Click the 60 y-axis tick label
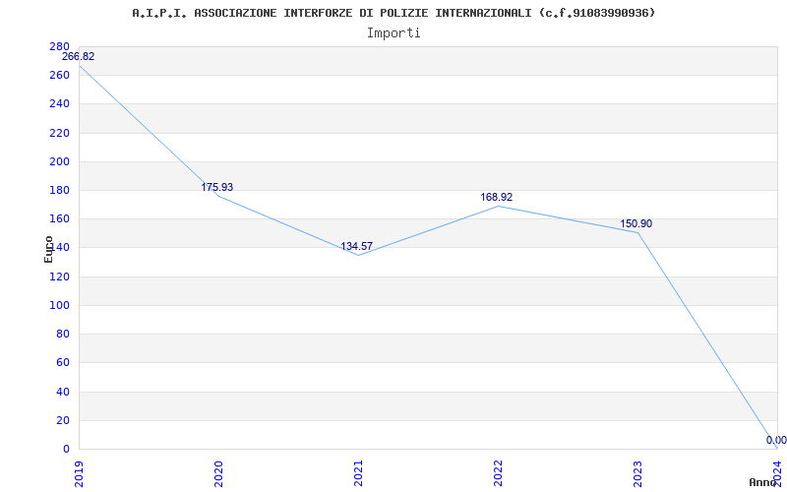The image size is (787, 492). 63,362
